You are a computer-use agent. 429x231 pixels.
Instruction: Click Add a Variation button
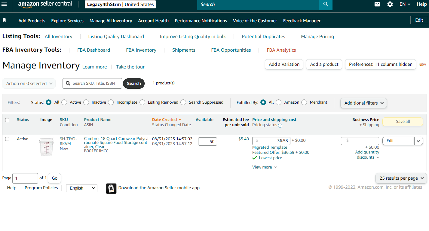tap(284, 64)
